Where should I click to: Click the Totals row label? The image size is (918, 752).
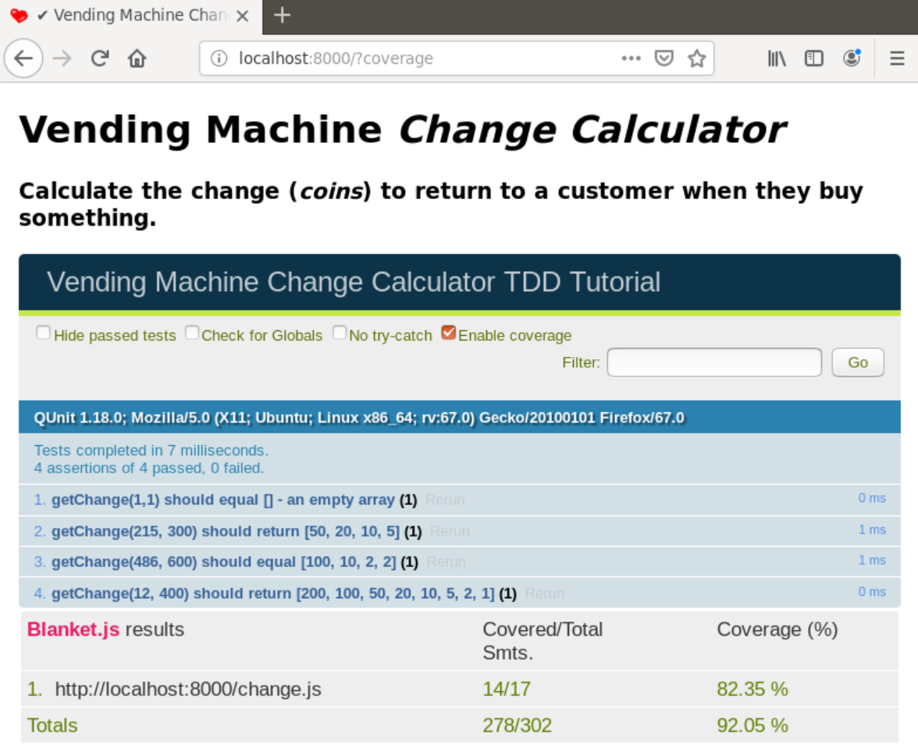52,725
